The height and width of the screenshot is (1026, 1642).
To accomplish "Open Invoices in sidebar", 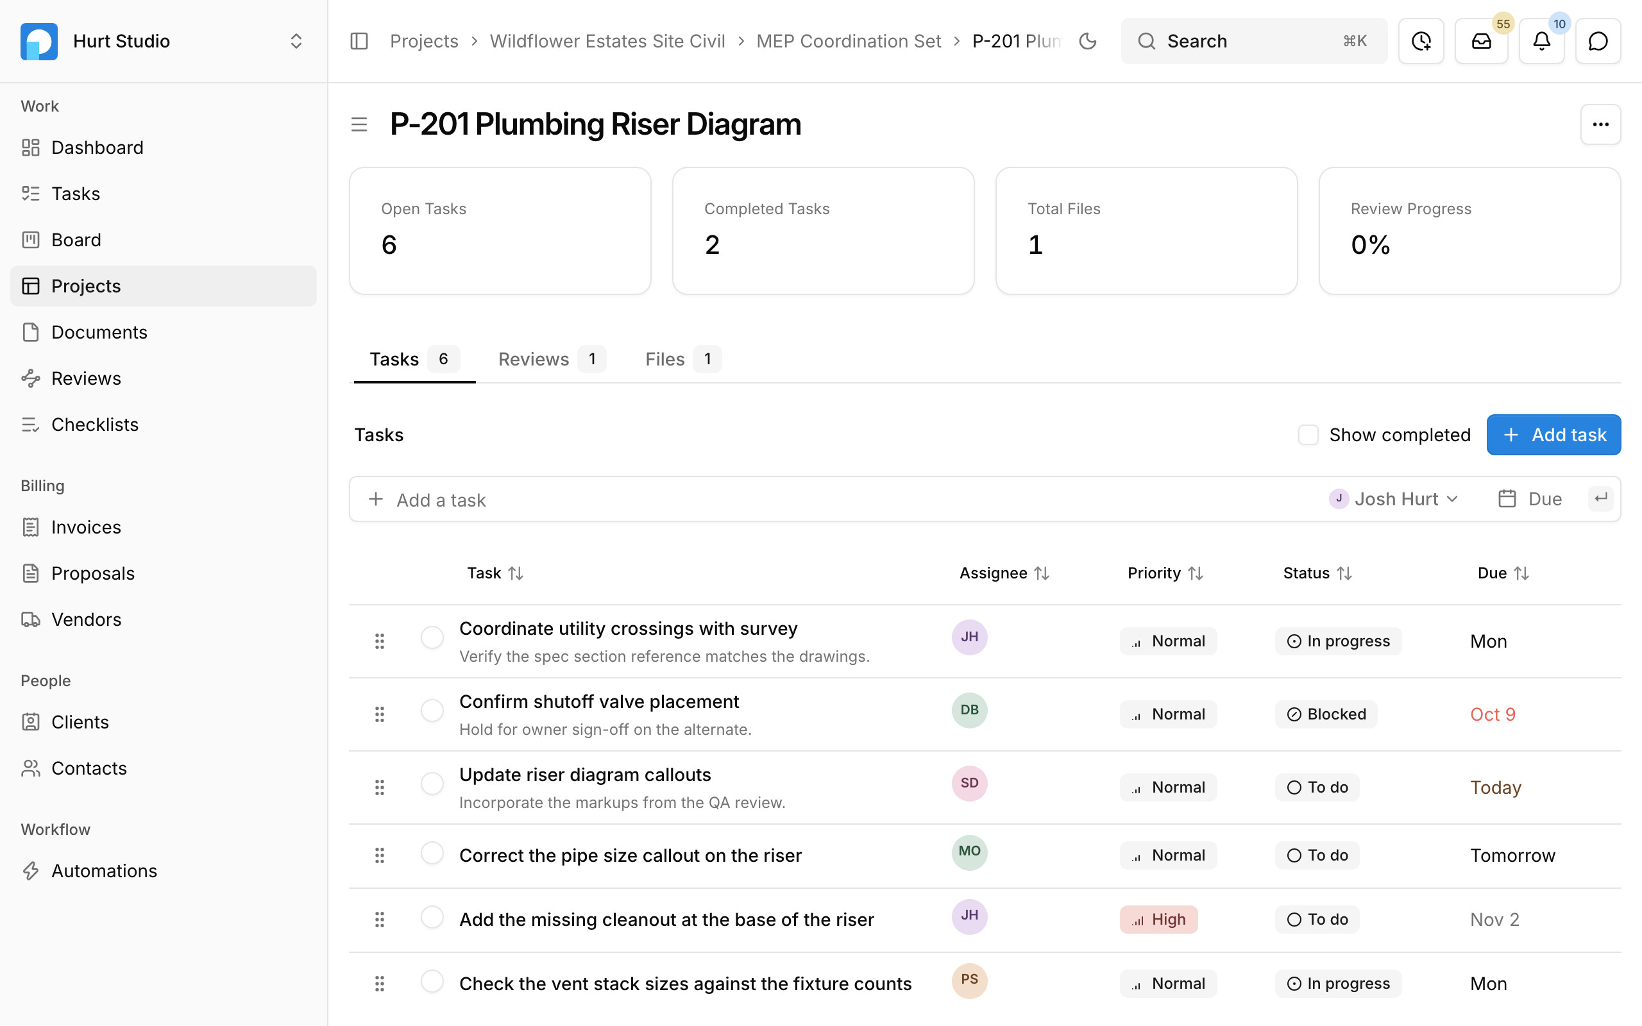I will click(163, 527).
